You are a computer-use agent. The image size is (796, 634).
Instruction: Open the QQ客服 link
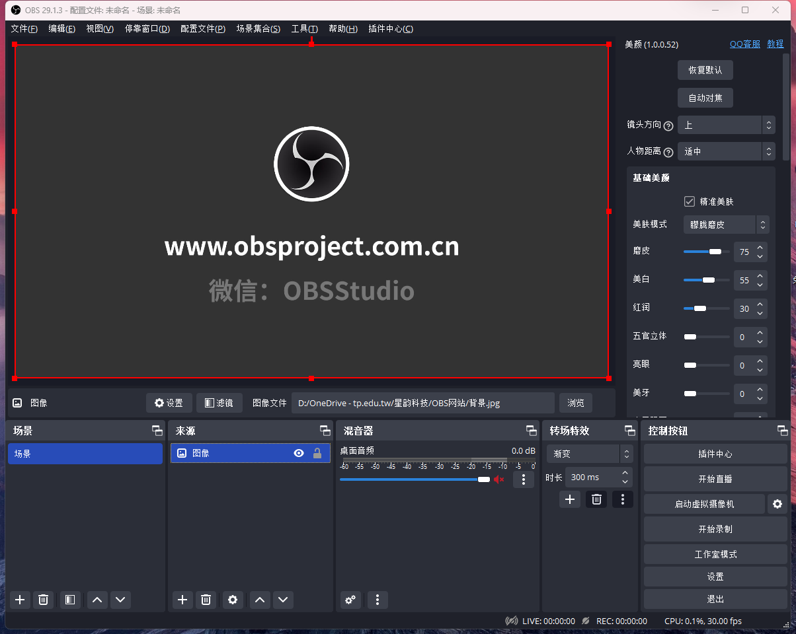tap(745, 44)
